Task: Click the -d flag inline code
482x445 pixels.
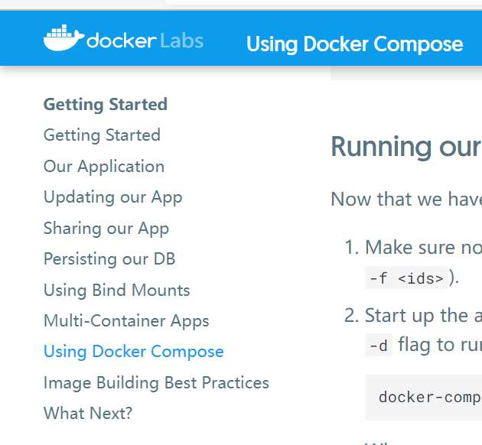Action: pos(379,346)
